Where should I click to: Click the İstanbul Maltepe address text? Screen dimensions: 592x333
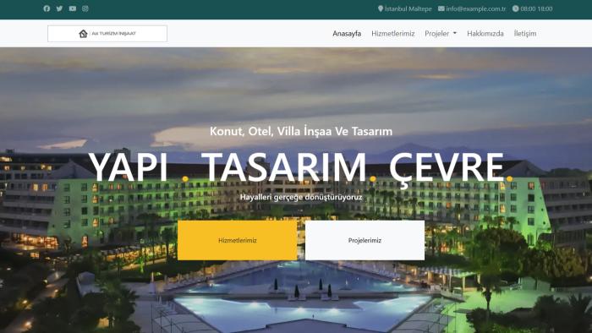(408, 8)
